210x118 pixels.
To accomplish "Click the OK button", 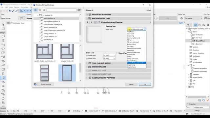I will [x=145, y=84].
